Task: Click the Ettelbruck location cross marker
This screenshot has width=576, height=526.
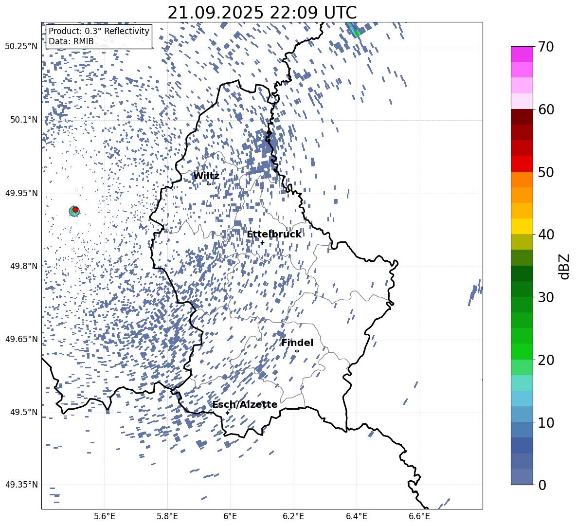Action: click(262, 242)
